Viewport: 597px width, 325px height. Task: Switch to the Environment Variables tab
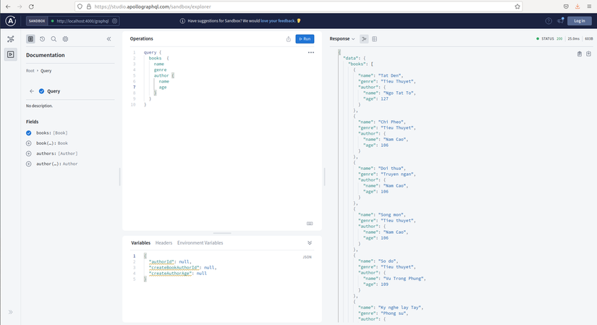coord(200,242)
